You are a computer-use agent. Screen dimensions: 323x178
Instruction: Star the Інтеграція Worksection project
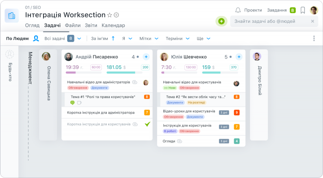pos(109,15)
